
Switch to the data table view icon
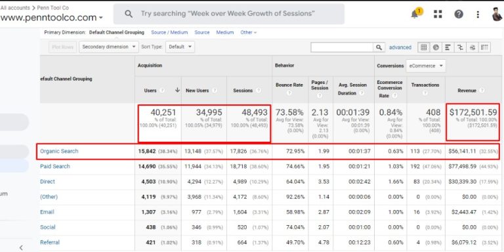(x=424, y=47)
